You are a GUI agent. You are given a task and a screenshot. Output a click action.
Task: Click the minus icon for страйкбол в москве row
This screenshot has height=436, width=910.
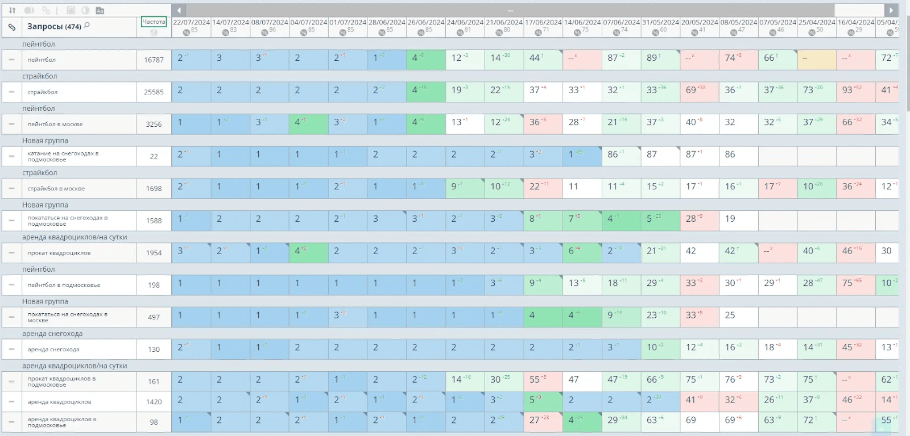click(11, 188)
